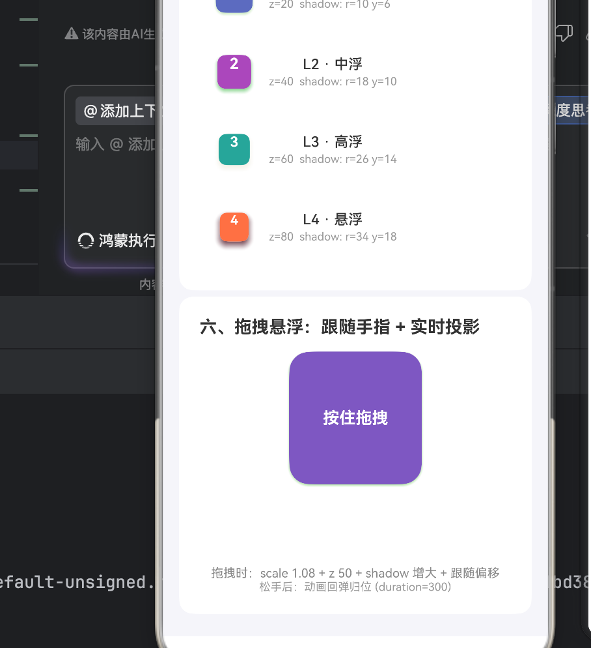Viewport: 591px width, 648px height.
Task: Click the L3 · 高浮 label
Action: (333, 141)
